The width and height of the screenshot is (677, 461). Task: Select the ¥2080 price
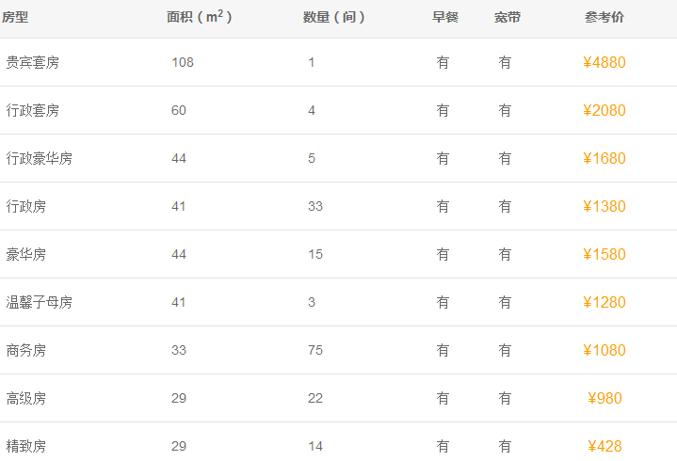[x=604, y=111]
